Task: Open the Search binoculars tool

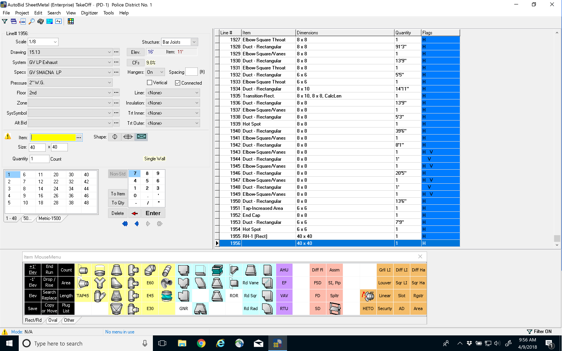Action: coord(41,21)
